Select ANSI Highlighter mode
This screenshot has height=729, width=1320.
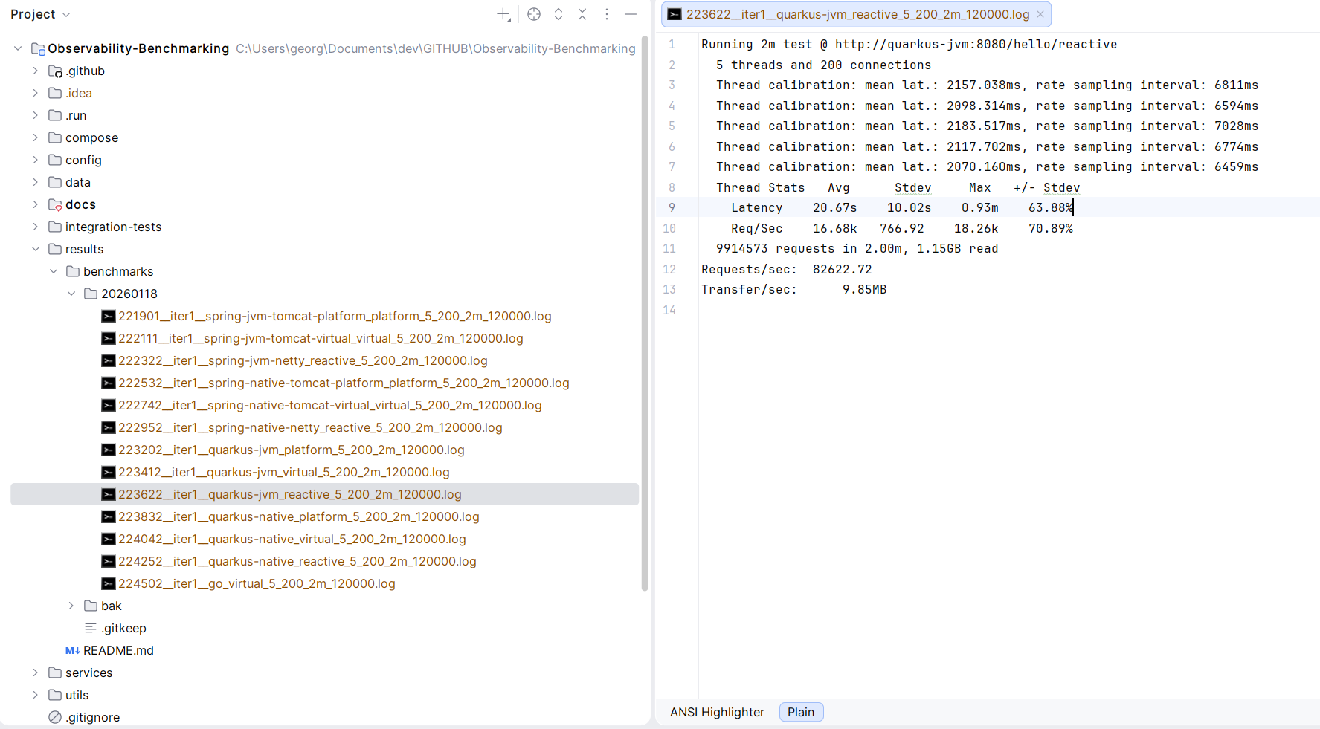click(x=716, y=711)
